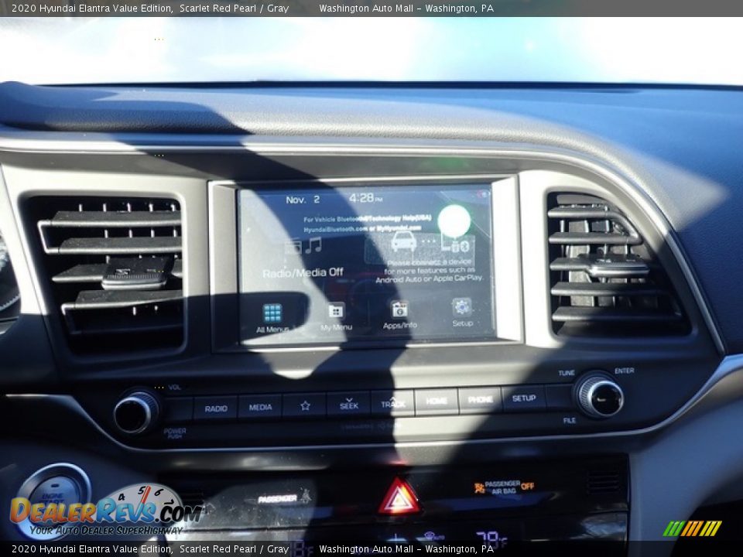Tap the Radio/Media Off music tile

coord(303,258)
